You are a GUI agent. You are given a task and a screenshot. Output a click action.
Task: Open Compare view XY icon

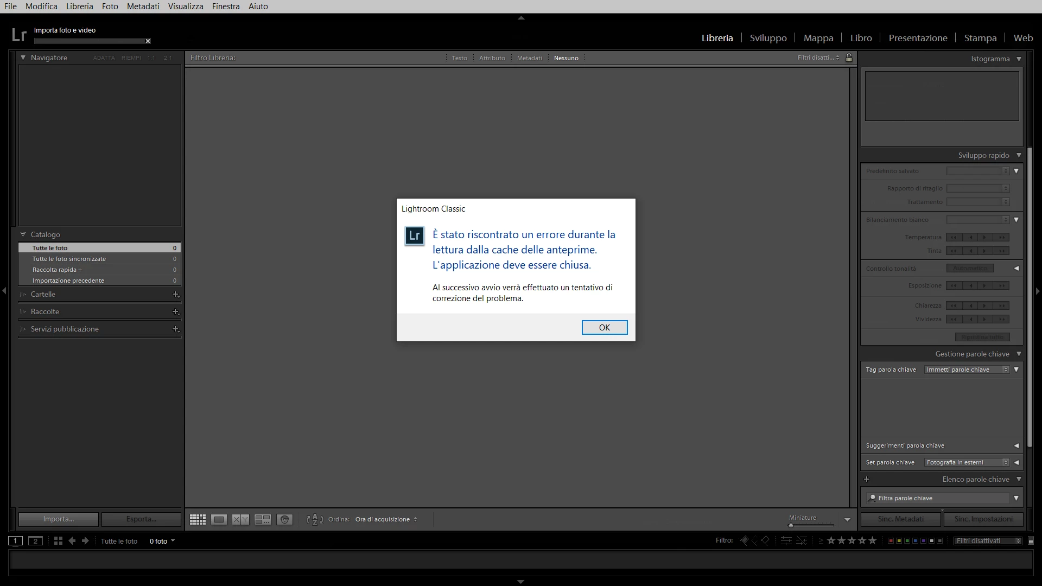(240, 520)
